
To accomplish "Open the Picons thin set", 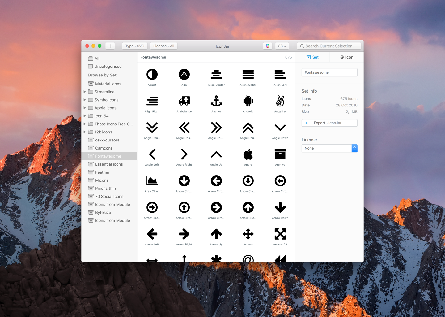I will point(109,189).
